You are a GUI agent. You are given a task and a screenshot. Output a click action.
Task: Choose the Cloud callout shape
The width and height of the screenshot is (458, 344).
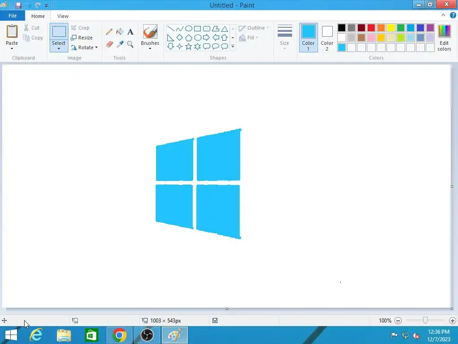(225, 46)
